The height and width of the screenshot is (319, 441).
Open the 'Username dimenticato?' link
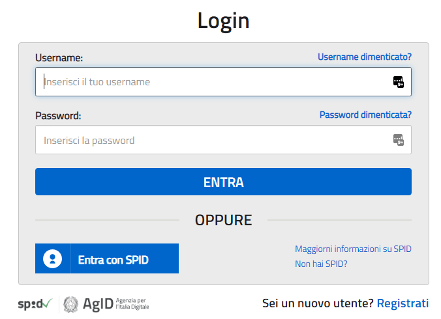click(364, 57)
